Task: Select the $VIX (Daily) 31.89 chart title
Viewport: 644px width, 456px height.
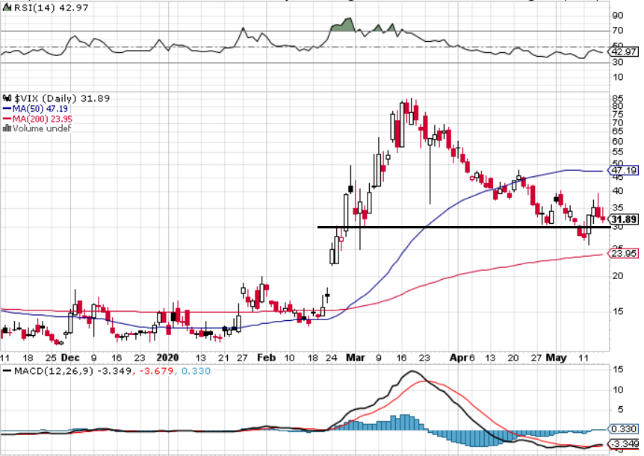Action: [62, 99]
